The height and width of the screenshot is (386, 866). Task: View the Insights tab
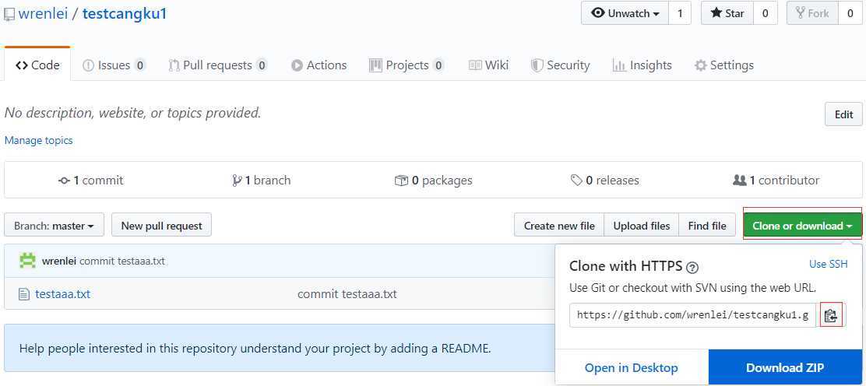click(x=642, y=65)
